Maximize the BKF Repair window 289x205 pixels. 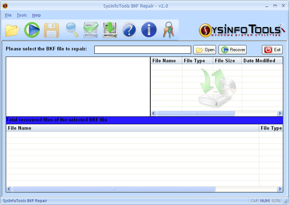275,6
